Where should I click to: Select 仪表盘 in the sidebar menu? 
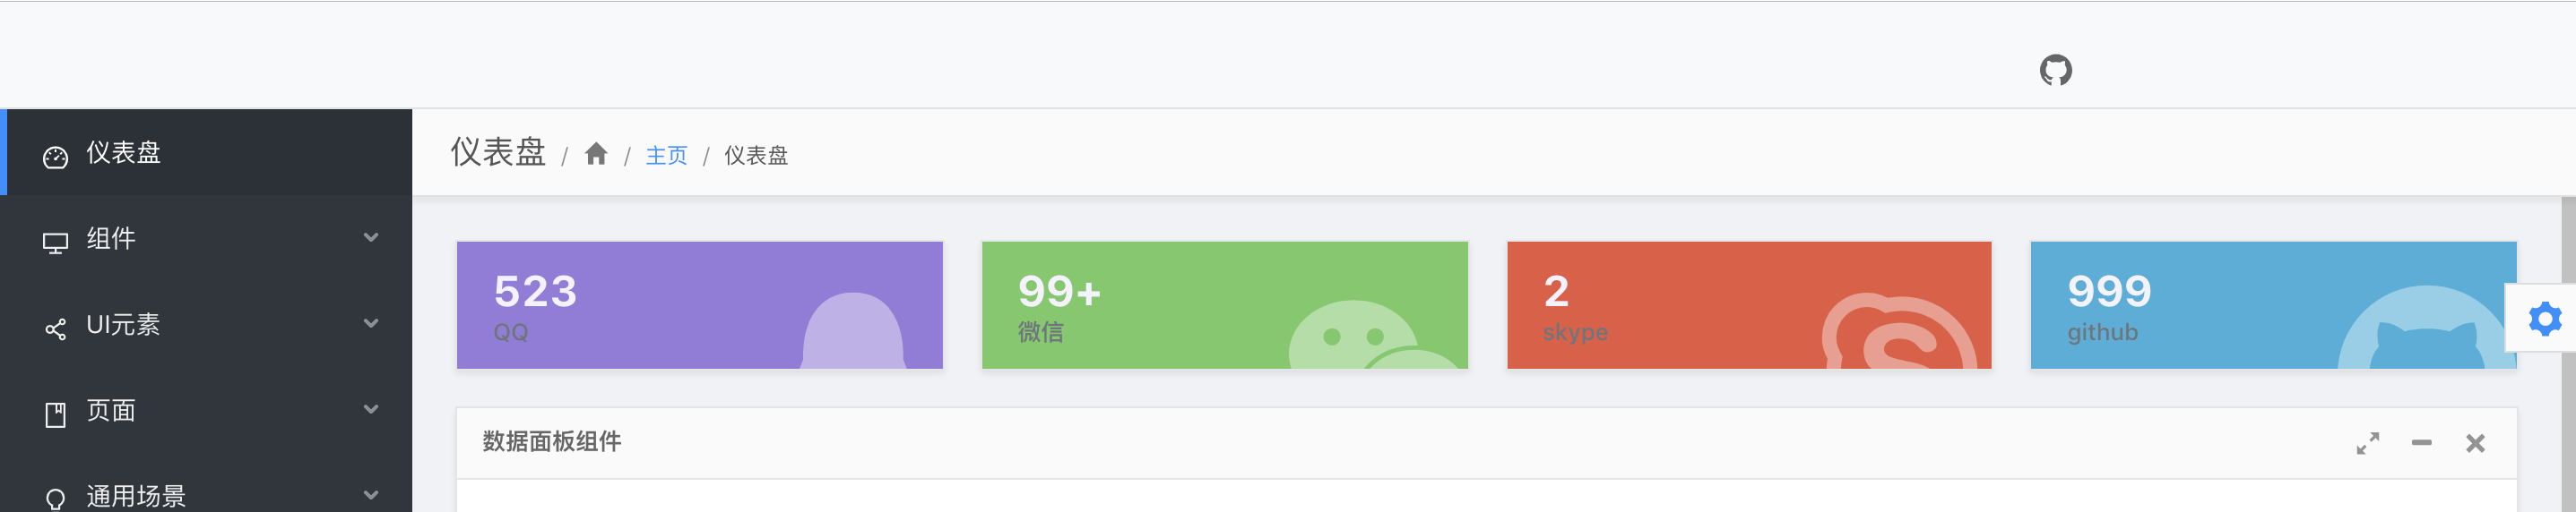(206, 151)
